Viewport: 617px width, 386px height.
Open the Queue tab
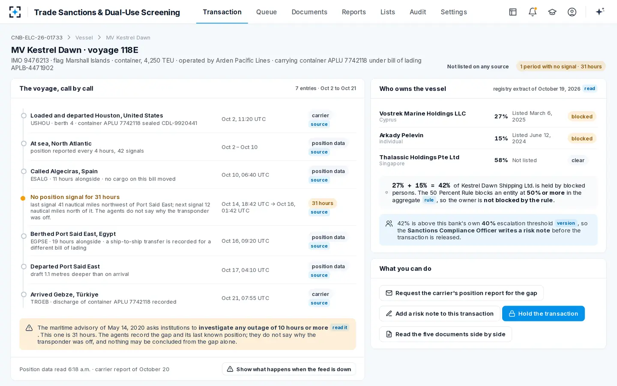(267, 12)
